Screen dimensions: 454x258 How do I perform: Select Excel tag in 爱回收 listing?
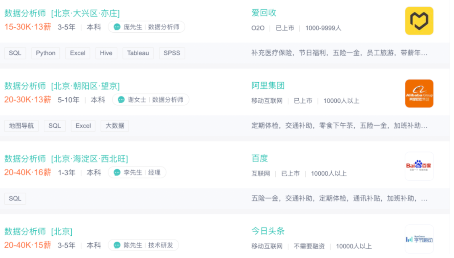pyautogui.click(x=78, y=53)
